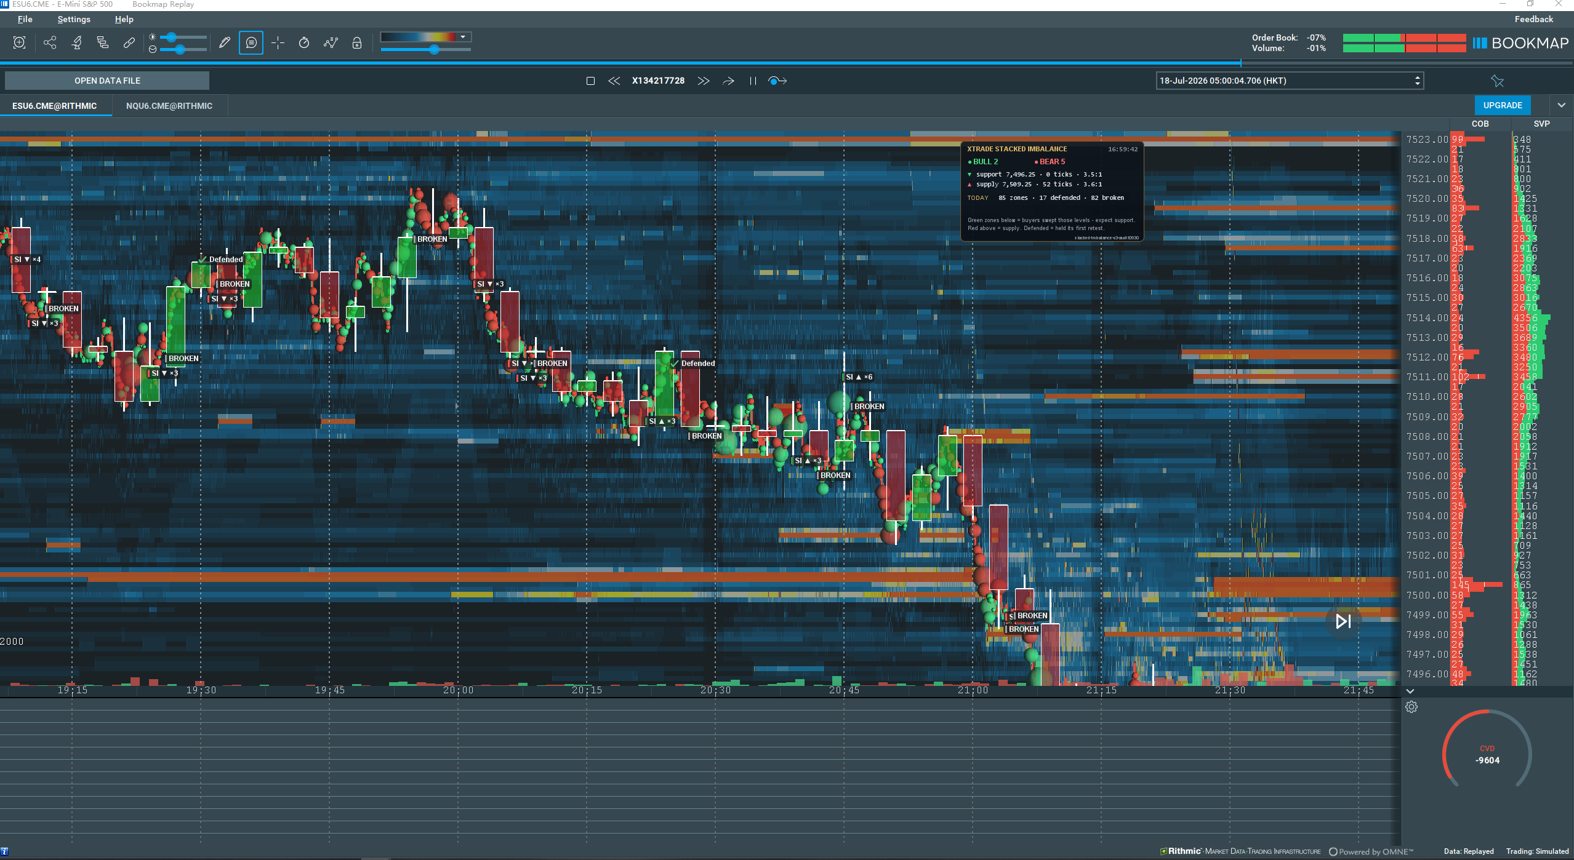Slow down replay with double-left arrows
Viewport: 1574px width, 860px height.
[x=614, y=81]
